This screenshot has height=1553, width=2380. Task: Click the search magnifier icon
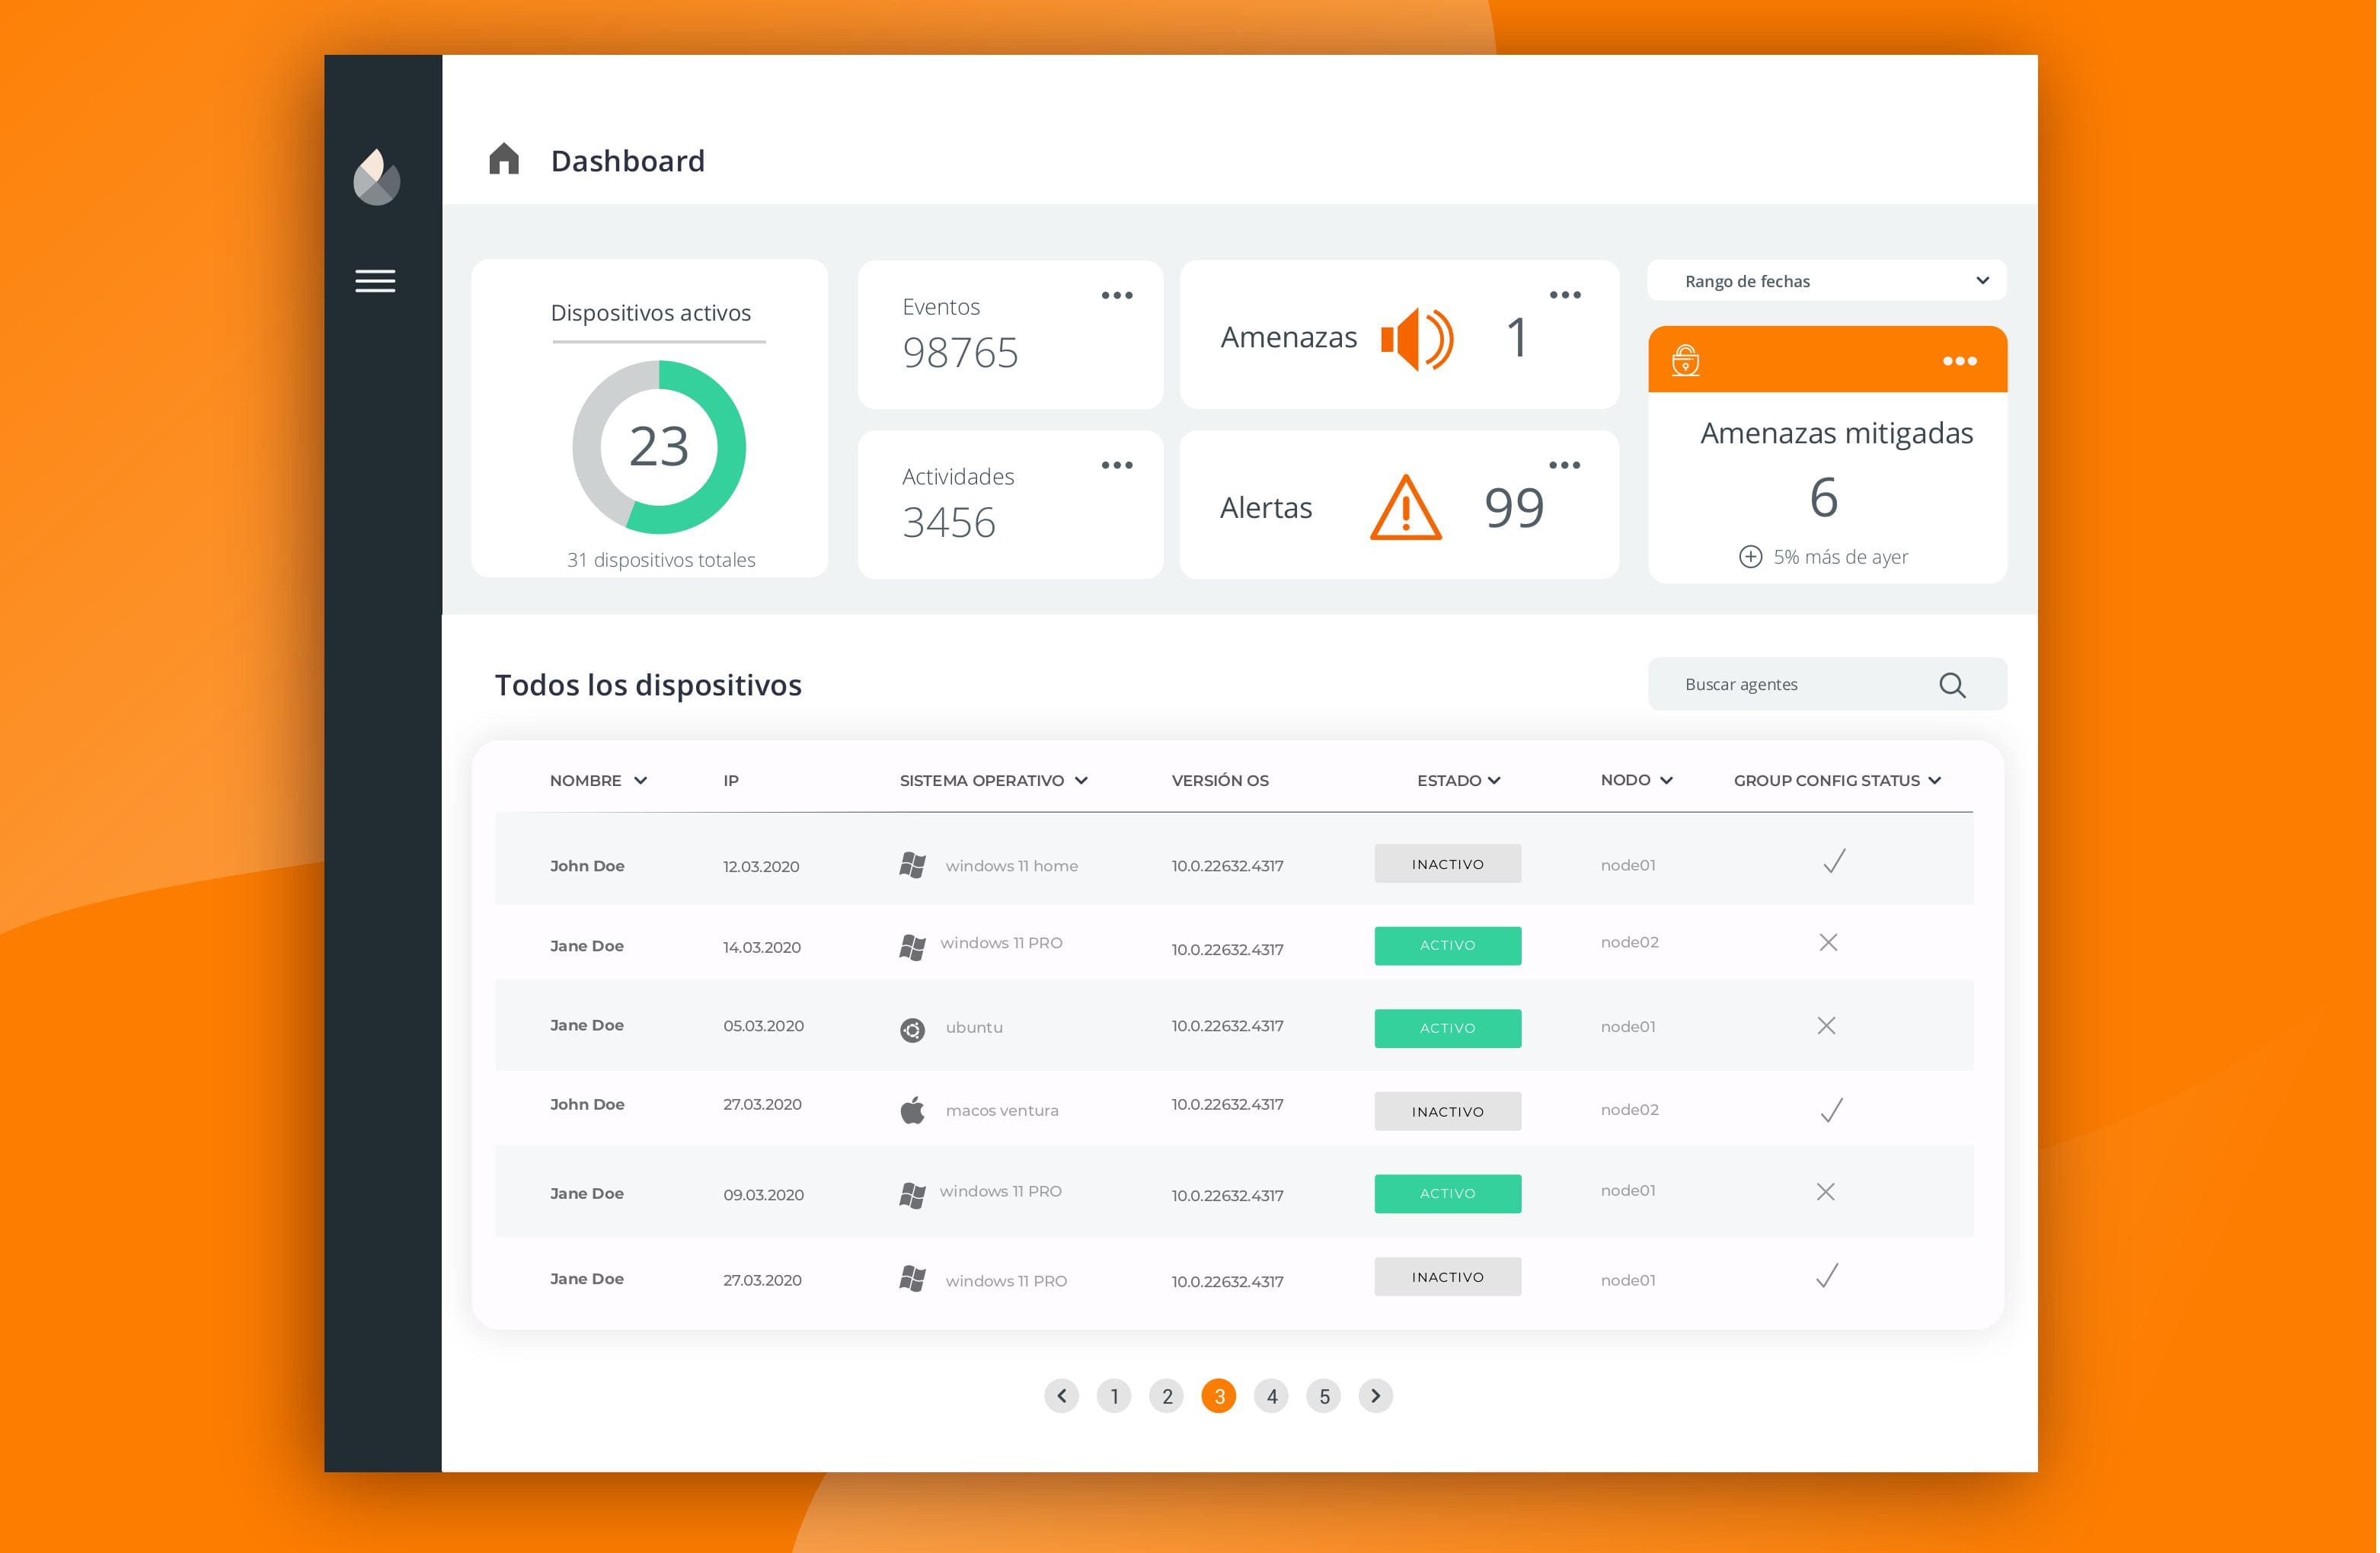pyautogui.click(x=1953, y=685)
